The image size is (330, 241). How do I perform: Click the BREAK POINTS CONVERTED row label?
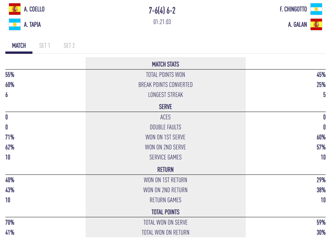(x=166, y=85)
